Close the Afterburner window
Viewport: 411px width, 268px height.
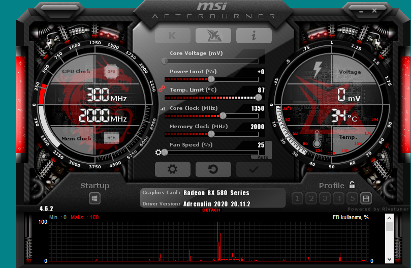(x=374, y=11)
